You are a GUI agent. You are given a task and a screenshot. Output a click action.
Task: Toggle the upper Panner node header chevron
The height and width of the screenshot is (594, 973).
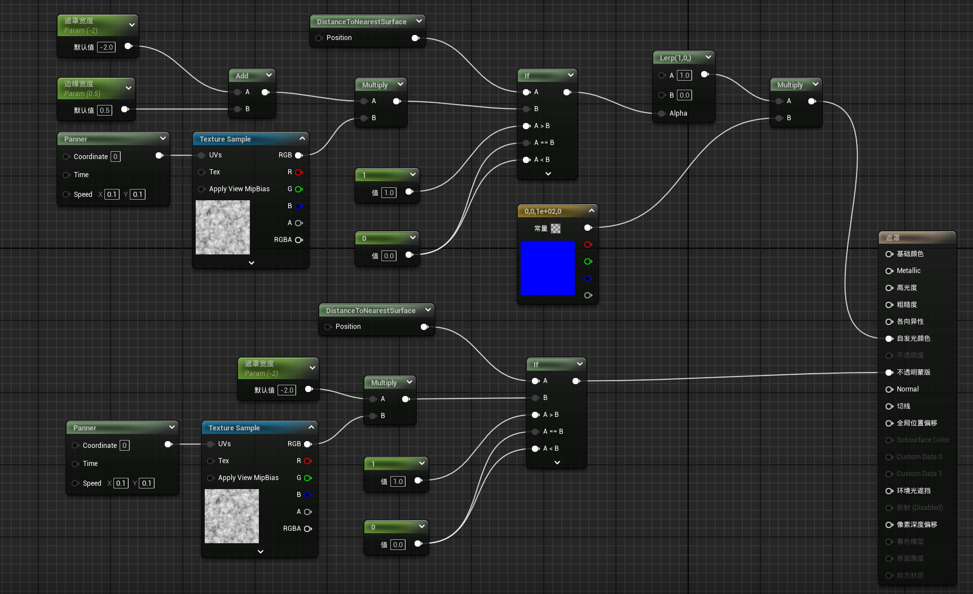(x=163, y=139)
